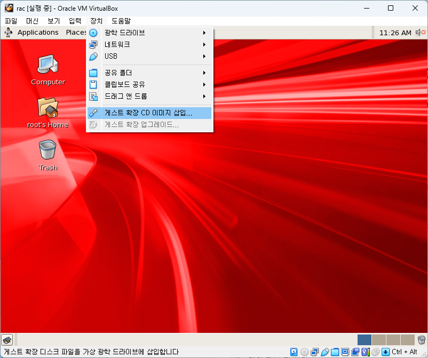Close the 장치 menu from menu bar
This screenshot has width=428, height=358.
coord(96,21)
